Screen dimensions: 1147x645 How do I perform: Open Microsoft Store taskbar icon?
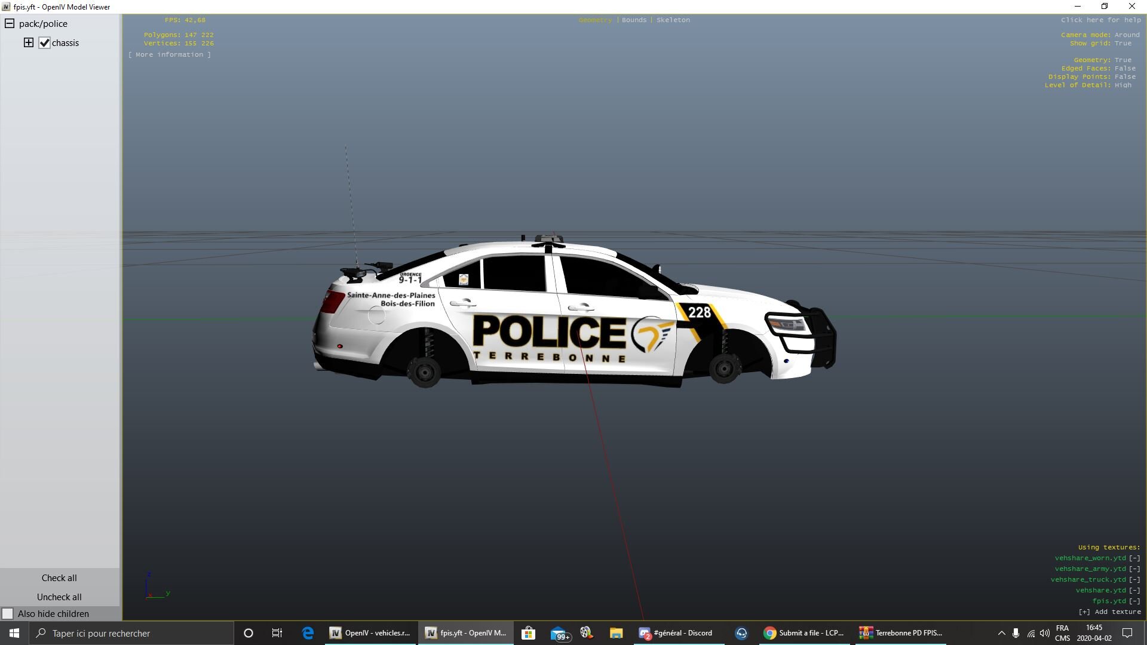pyautogui.click(x=528, y=633)
